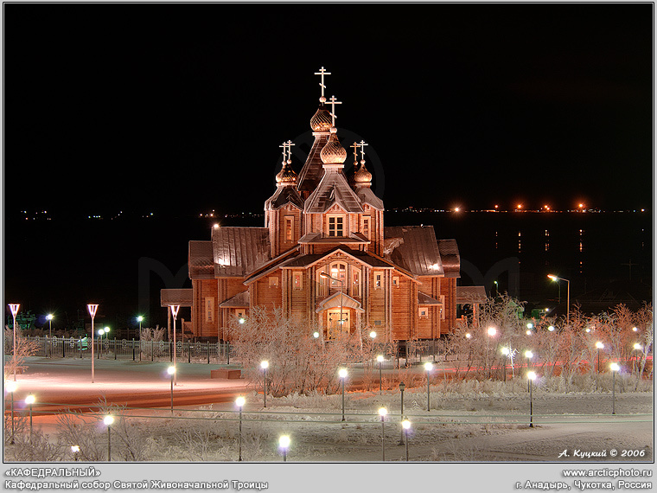Image resolution: width=657 pixels, height=493 pixels.
Task: Click the 'г. Анадырь, Чукотка, Россия' location text
Action: point(584,485)
